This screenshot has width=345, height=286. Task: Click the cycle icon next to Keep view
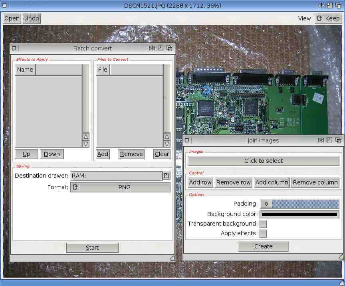point(319,18)
